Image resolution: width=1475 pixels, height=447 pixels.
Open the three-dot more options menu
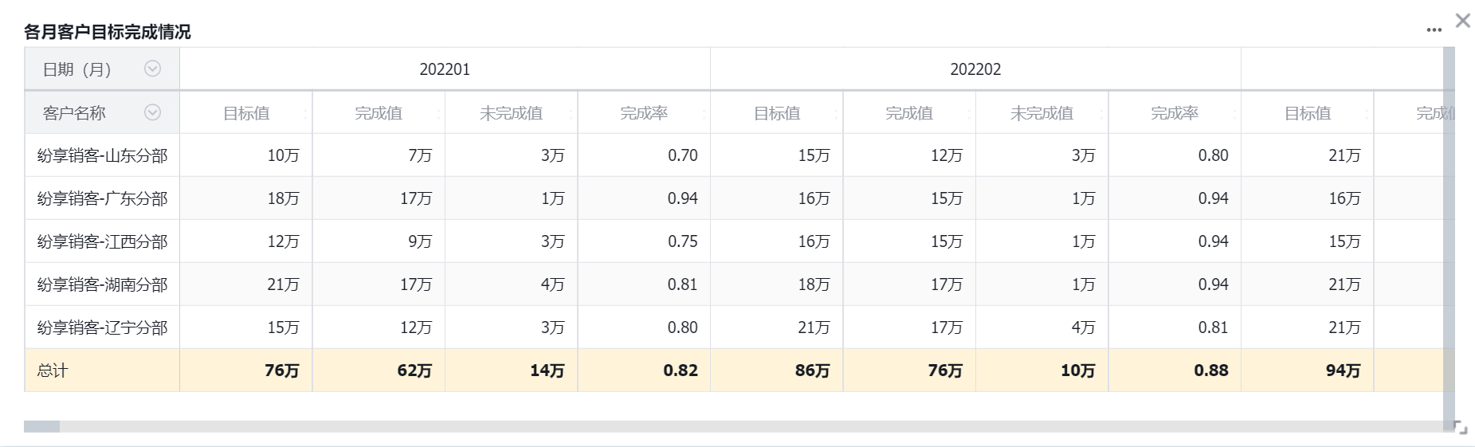[1434, 30]
